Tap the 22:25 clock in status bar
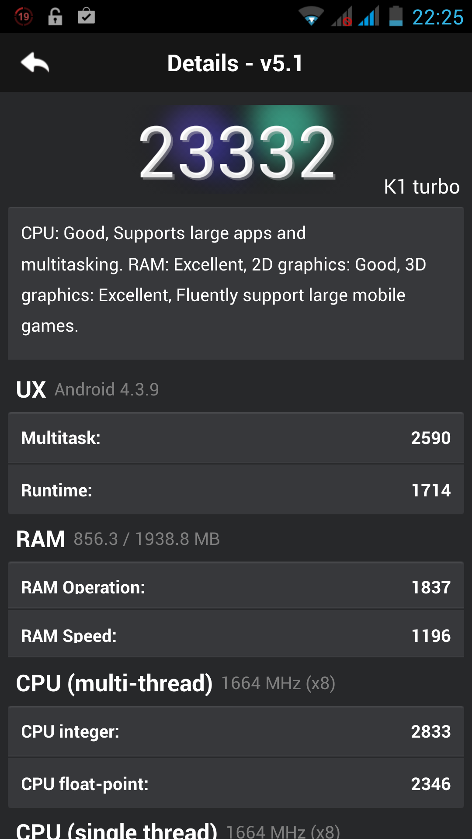472x839 pixels. [437, 17]
